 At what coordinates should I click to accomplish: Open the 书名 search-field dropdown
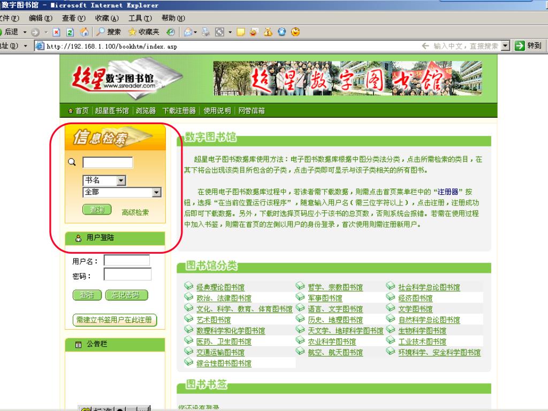click(x=121, y=180)
